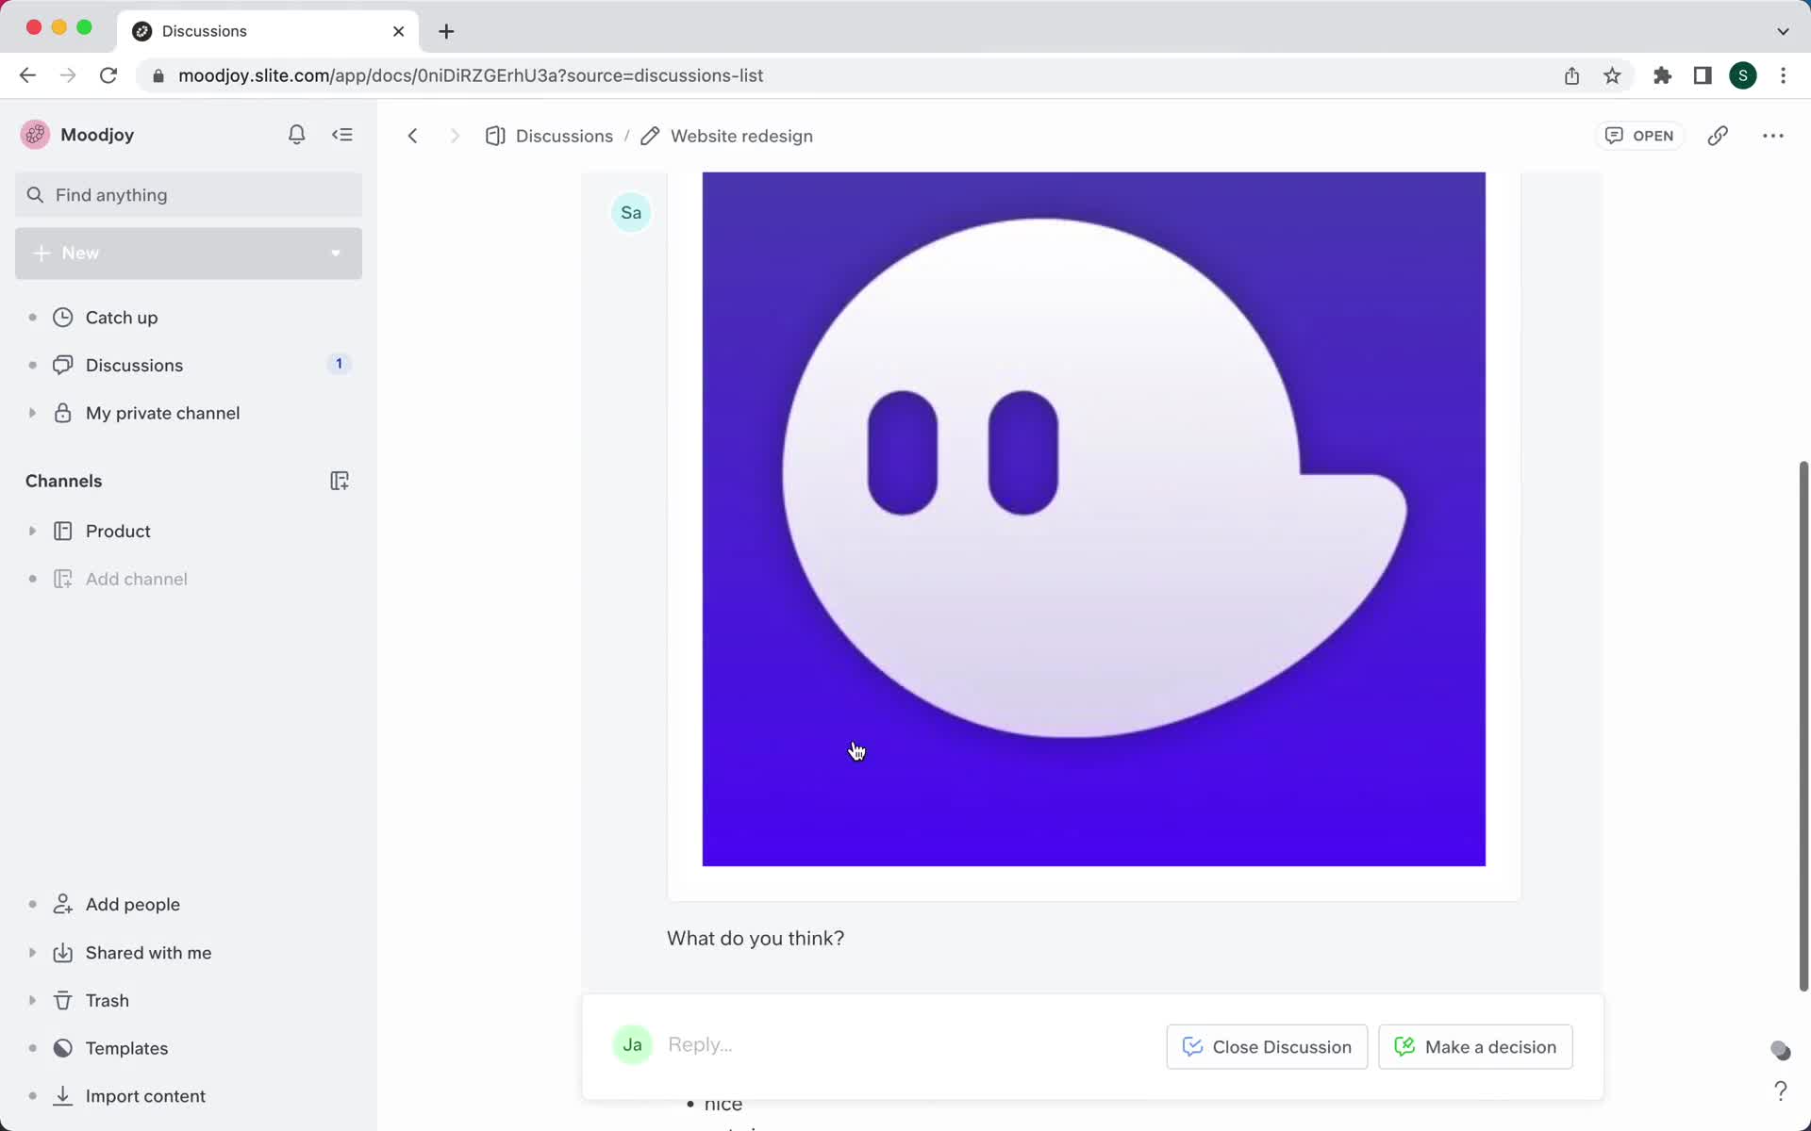
Task: Click the Product channel icon
Action: pos(62,531)
